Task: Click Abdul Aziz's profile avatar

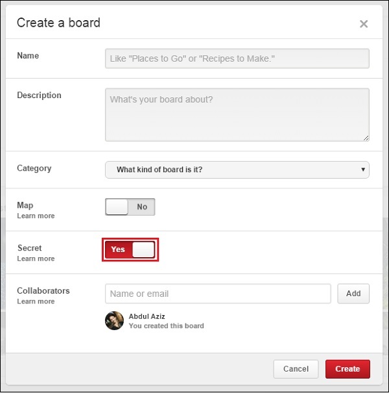Action: pos(114,321)
